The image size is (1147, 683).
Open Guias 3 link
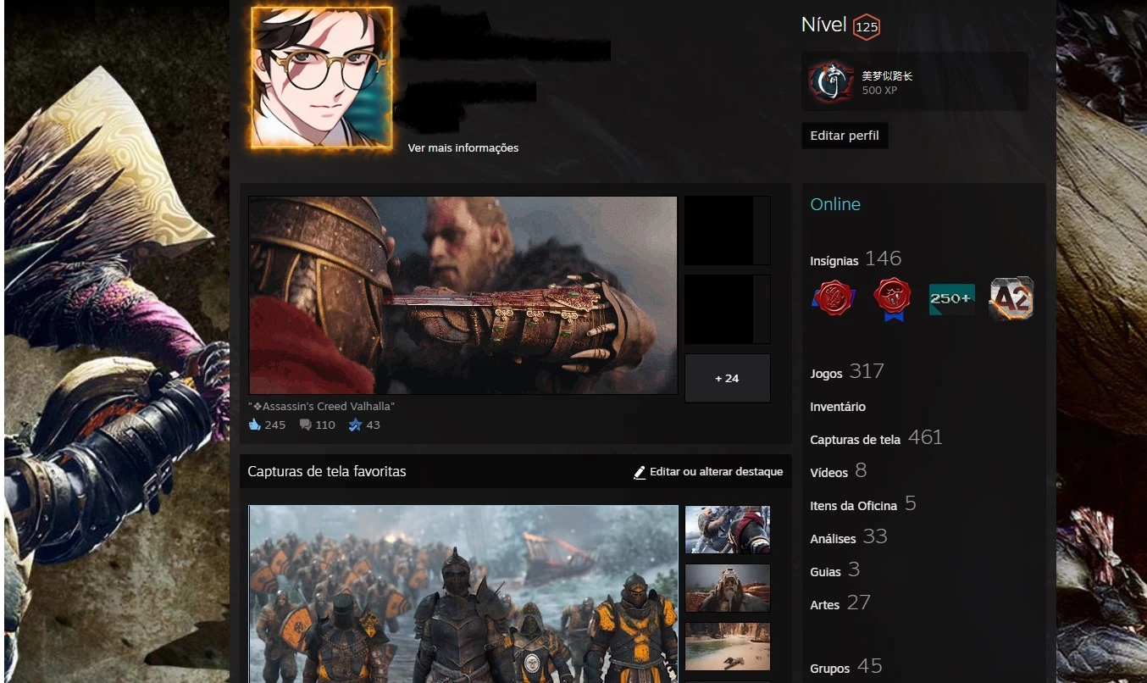(835, 569)
